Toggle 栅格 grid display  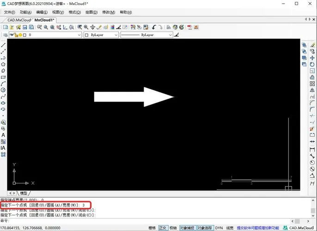(152, 228)
